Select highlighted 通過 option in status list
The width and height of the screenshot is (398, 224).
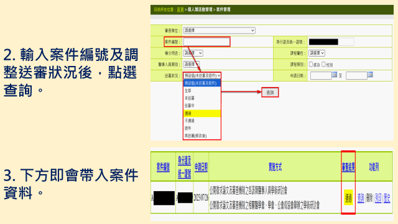coord(202,113)
